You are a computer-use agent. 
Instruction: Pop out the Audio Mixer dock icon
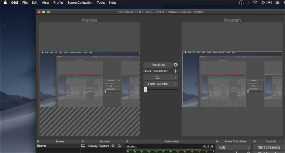click(127, 141)
